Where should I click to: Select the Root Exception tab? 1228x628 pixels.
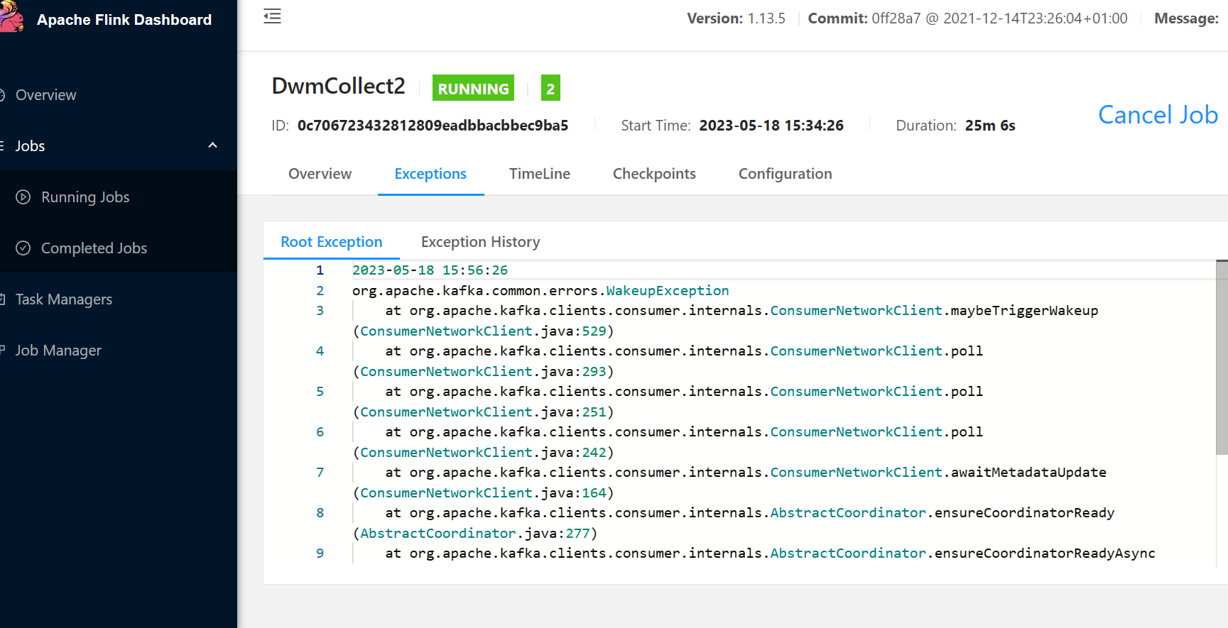332,242
